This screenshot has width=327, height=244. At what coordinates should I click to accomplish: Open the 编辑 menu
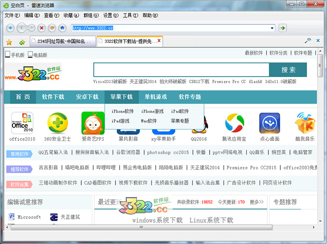32,15
